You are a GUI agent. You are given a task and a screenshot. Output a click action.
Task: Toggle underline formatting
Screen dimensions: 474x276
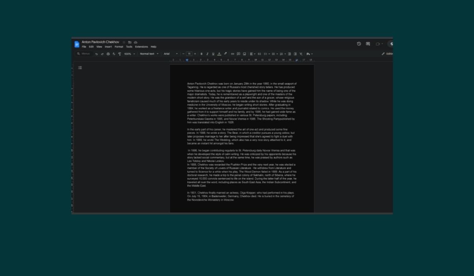pos(213,54)
